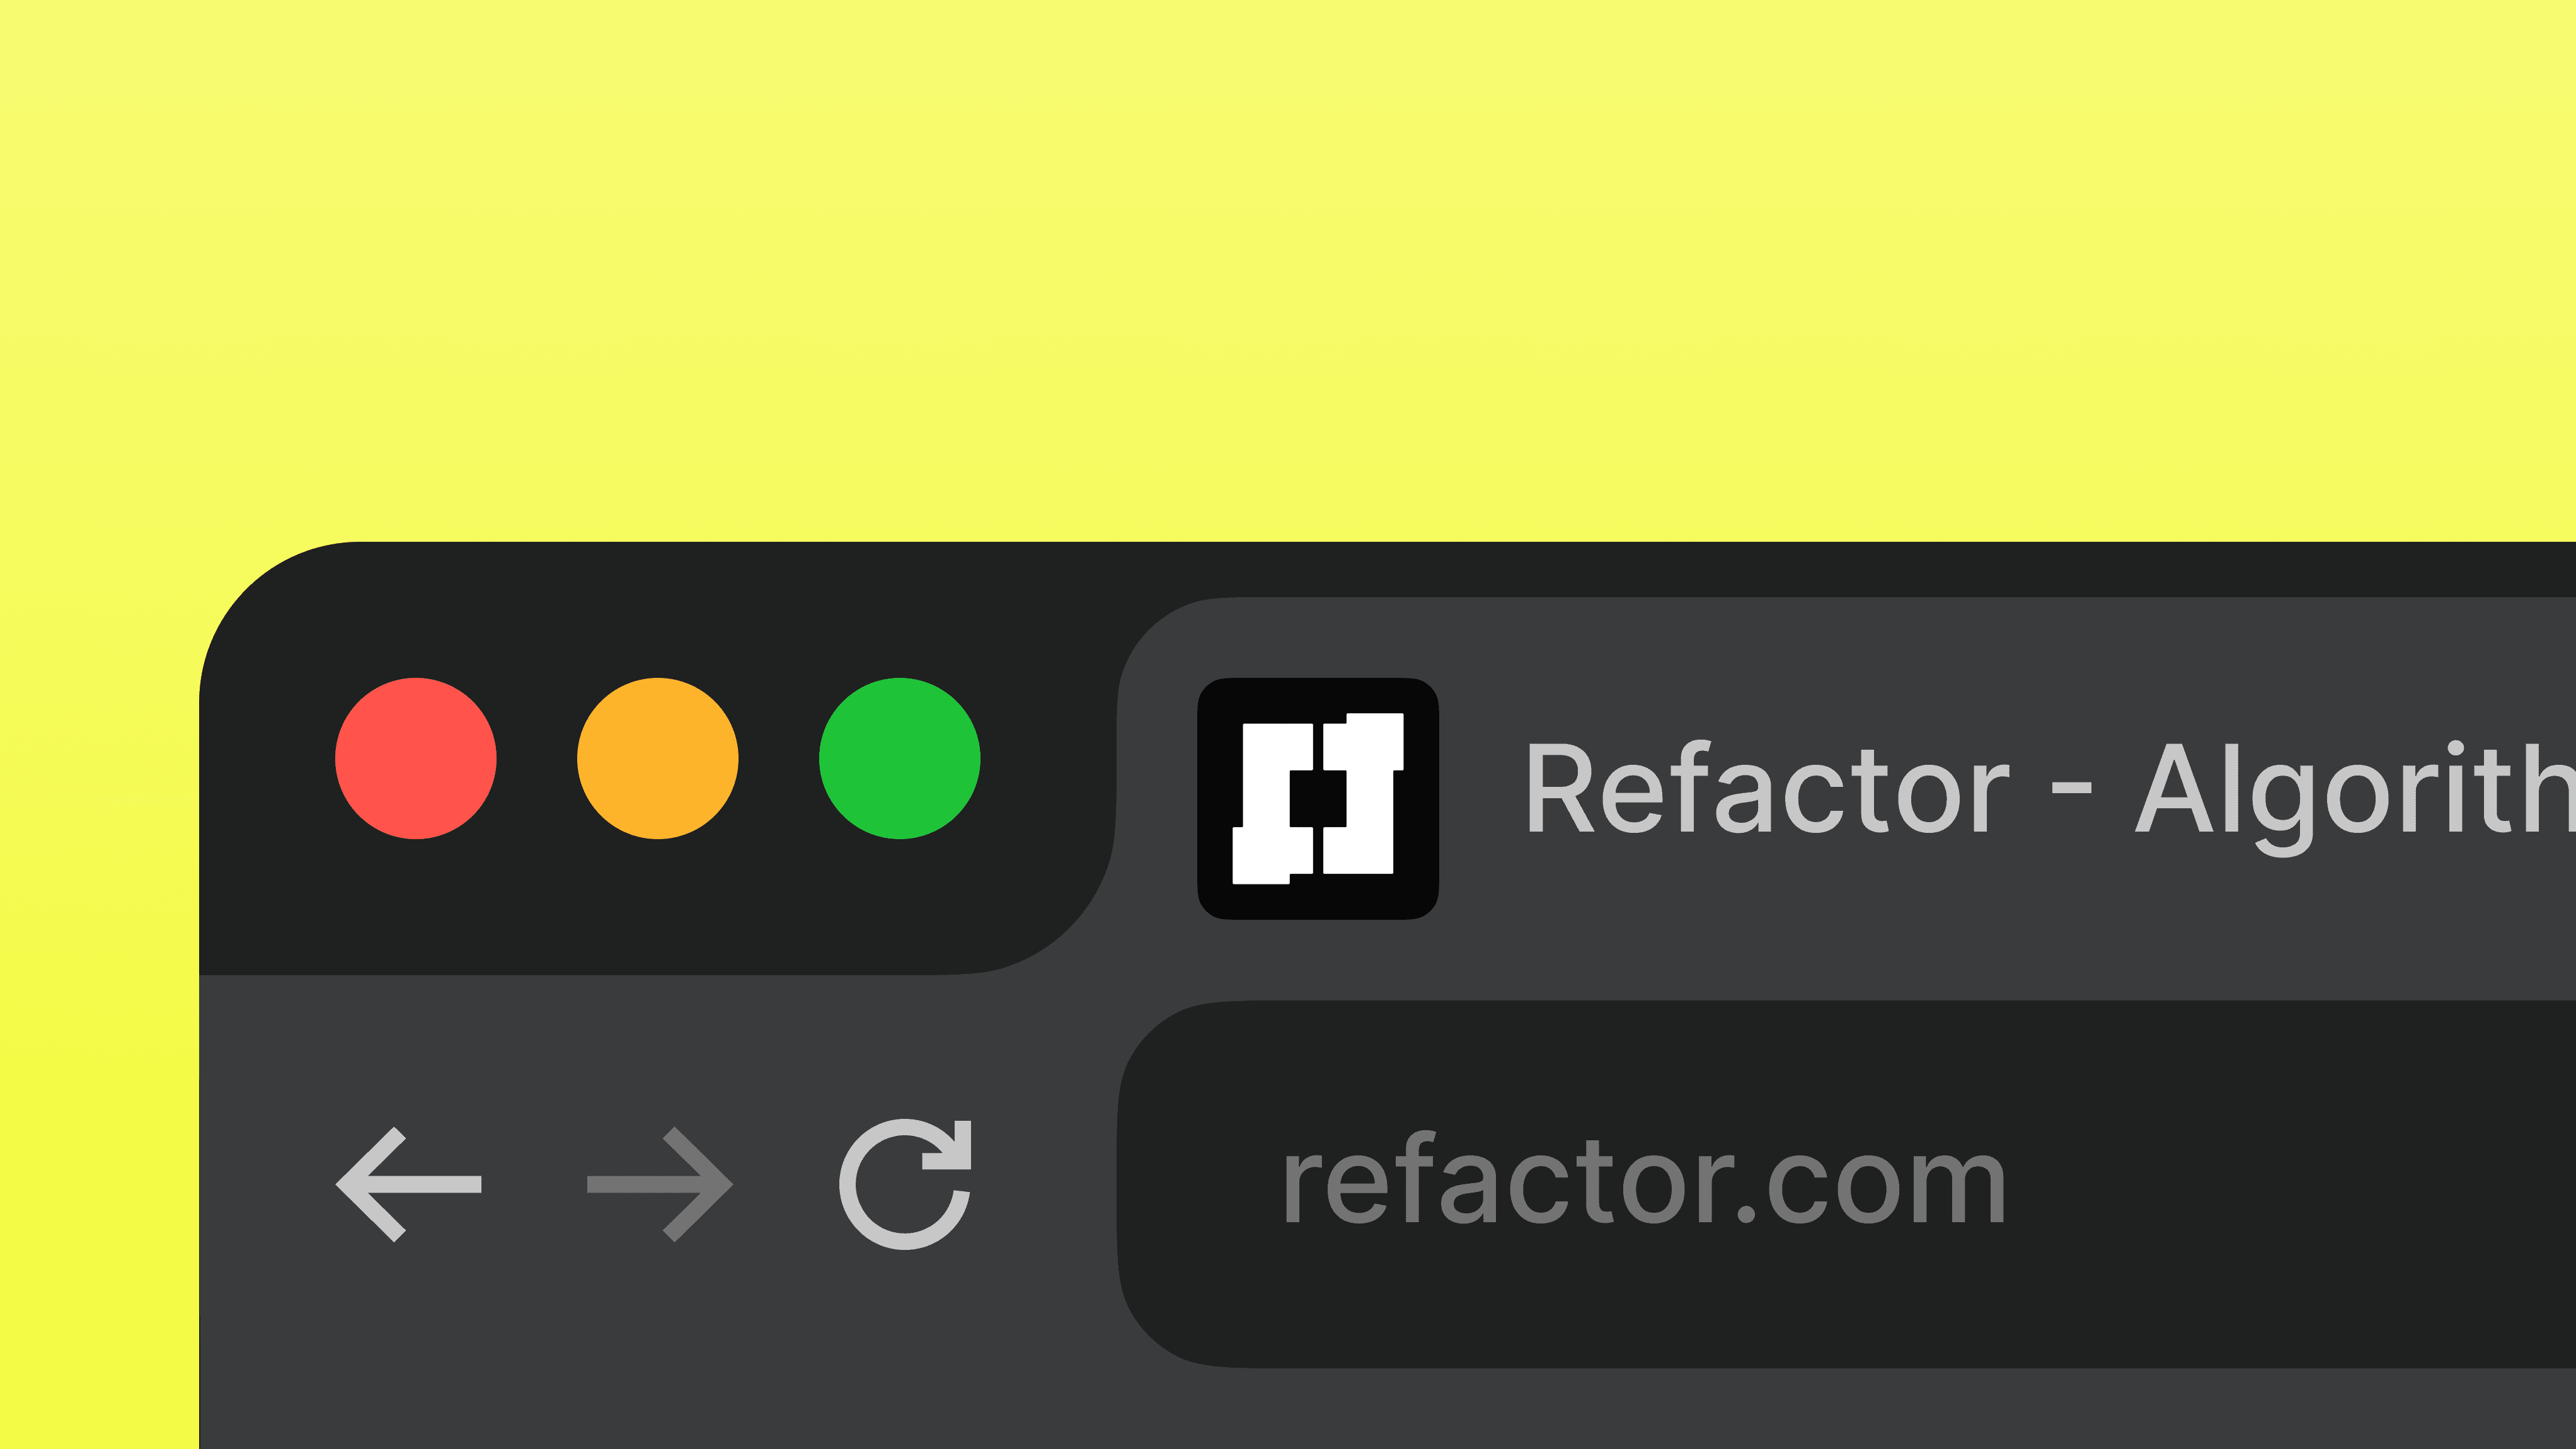Click the dimmed forward arrow

click(x=660, y=1184)
